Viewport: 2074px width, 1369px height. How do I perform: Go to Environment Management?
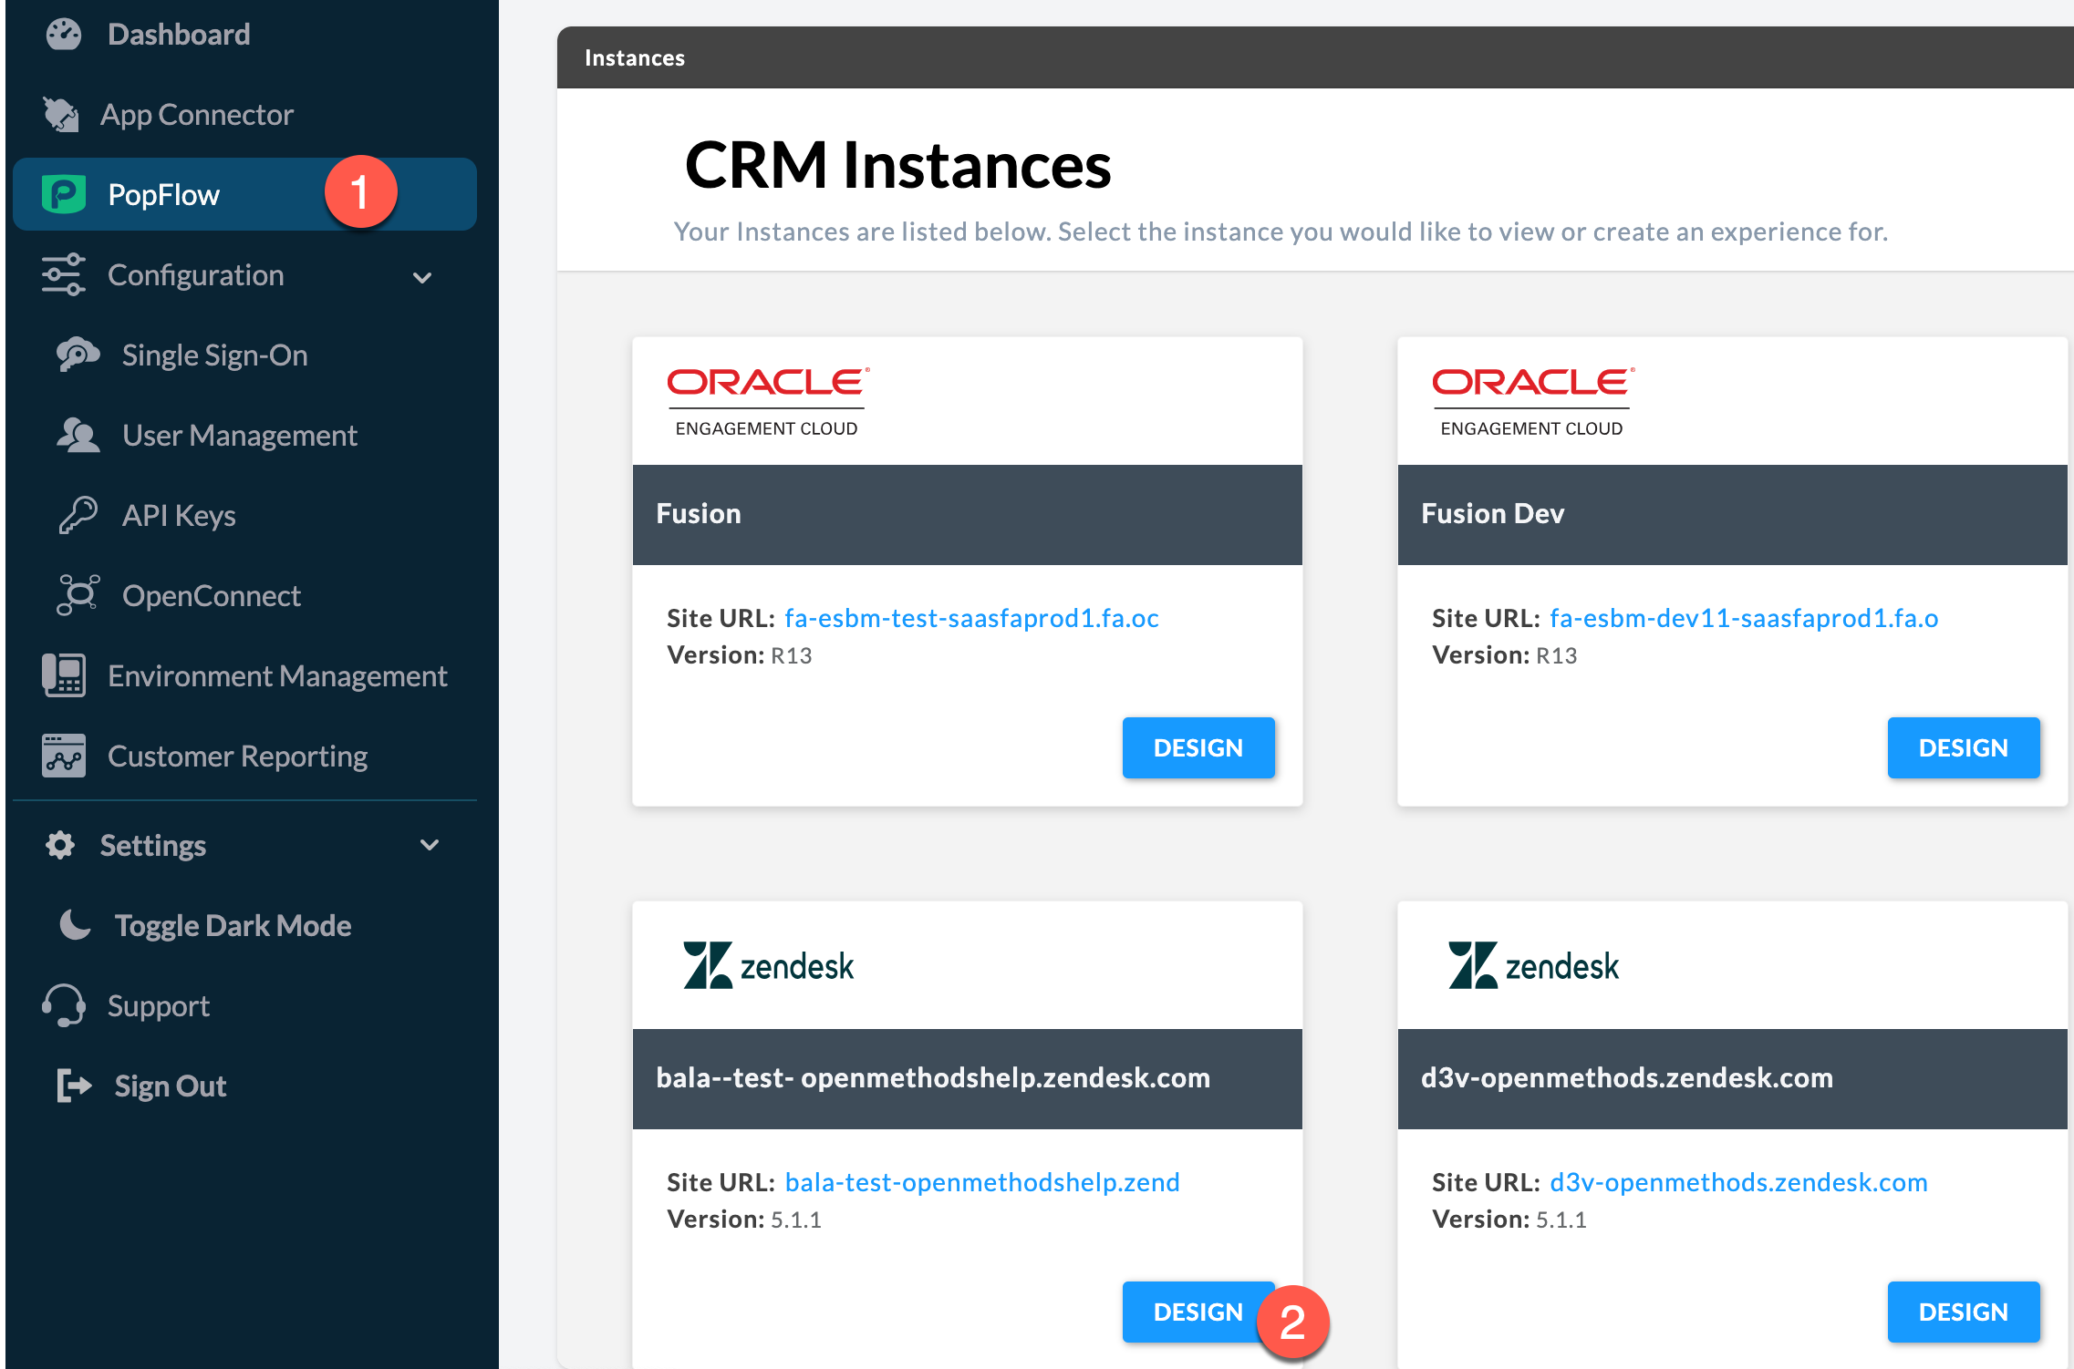(277, 675)
